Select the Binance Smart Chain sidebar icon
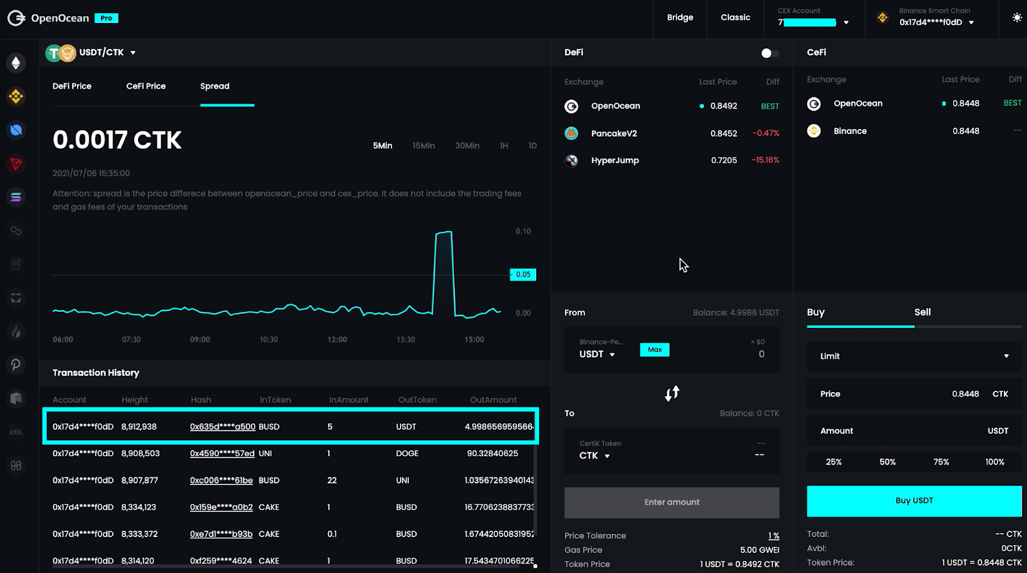Image resolution: width=1027 pixels, height=573 pixels. pos(16,96)
